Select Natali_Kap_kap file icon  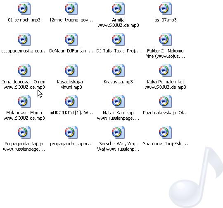pos(118,102)
